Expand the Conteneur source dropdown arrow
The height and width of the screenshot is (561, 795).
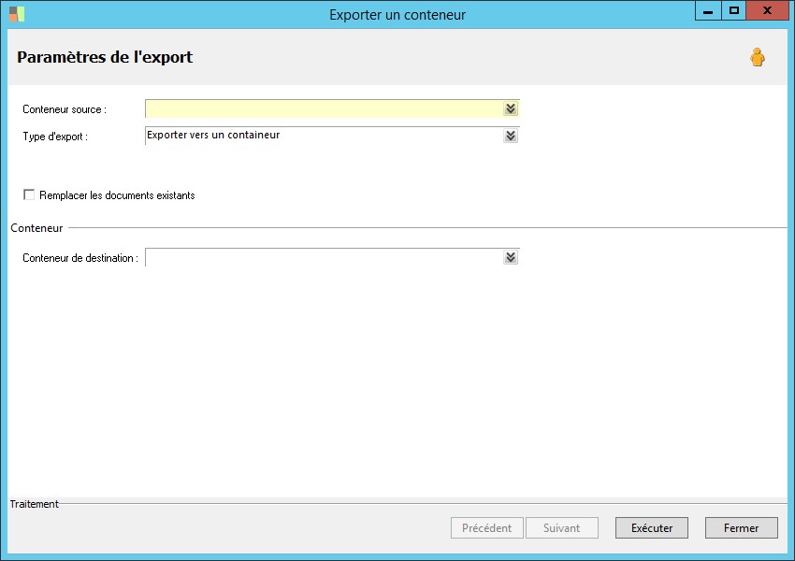(510, 109)
